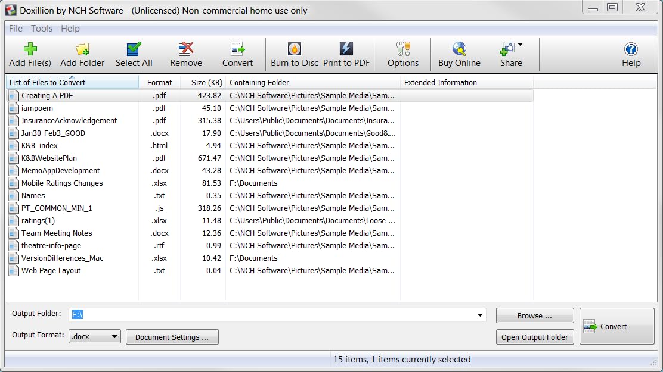This screenshot has height=372, width=663.
Task: Select the InsuranceAcknowledgement file name
Action: point(69,120)
